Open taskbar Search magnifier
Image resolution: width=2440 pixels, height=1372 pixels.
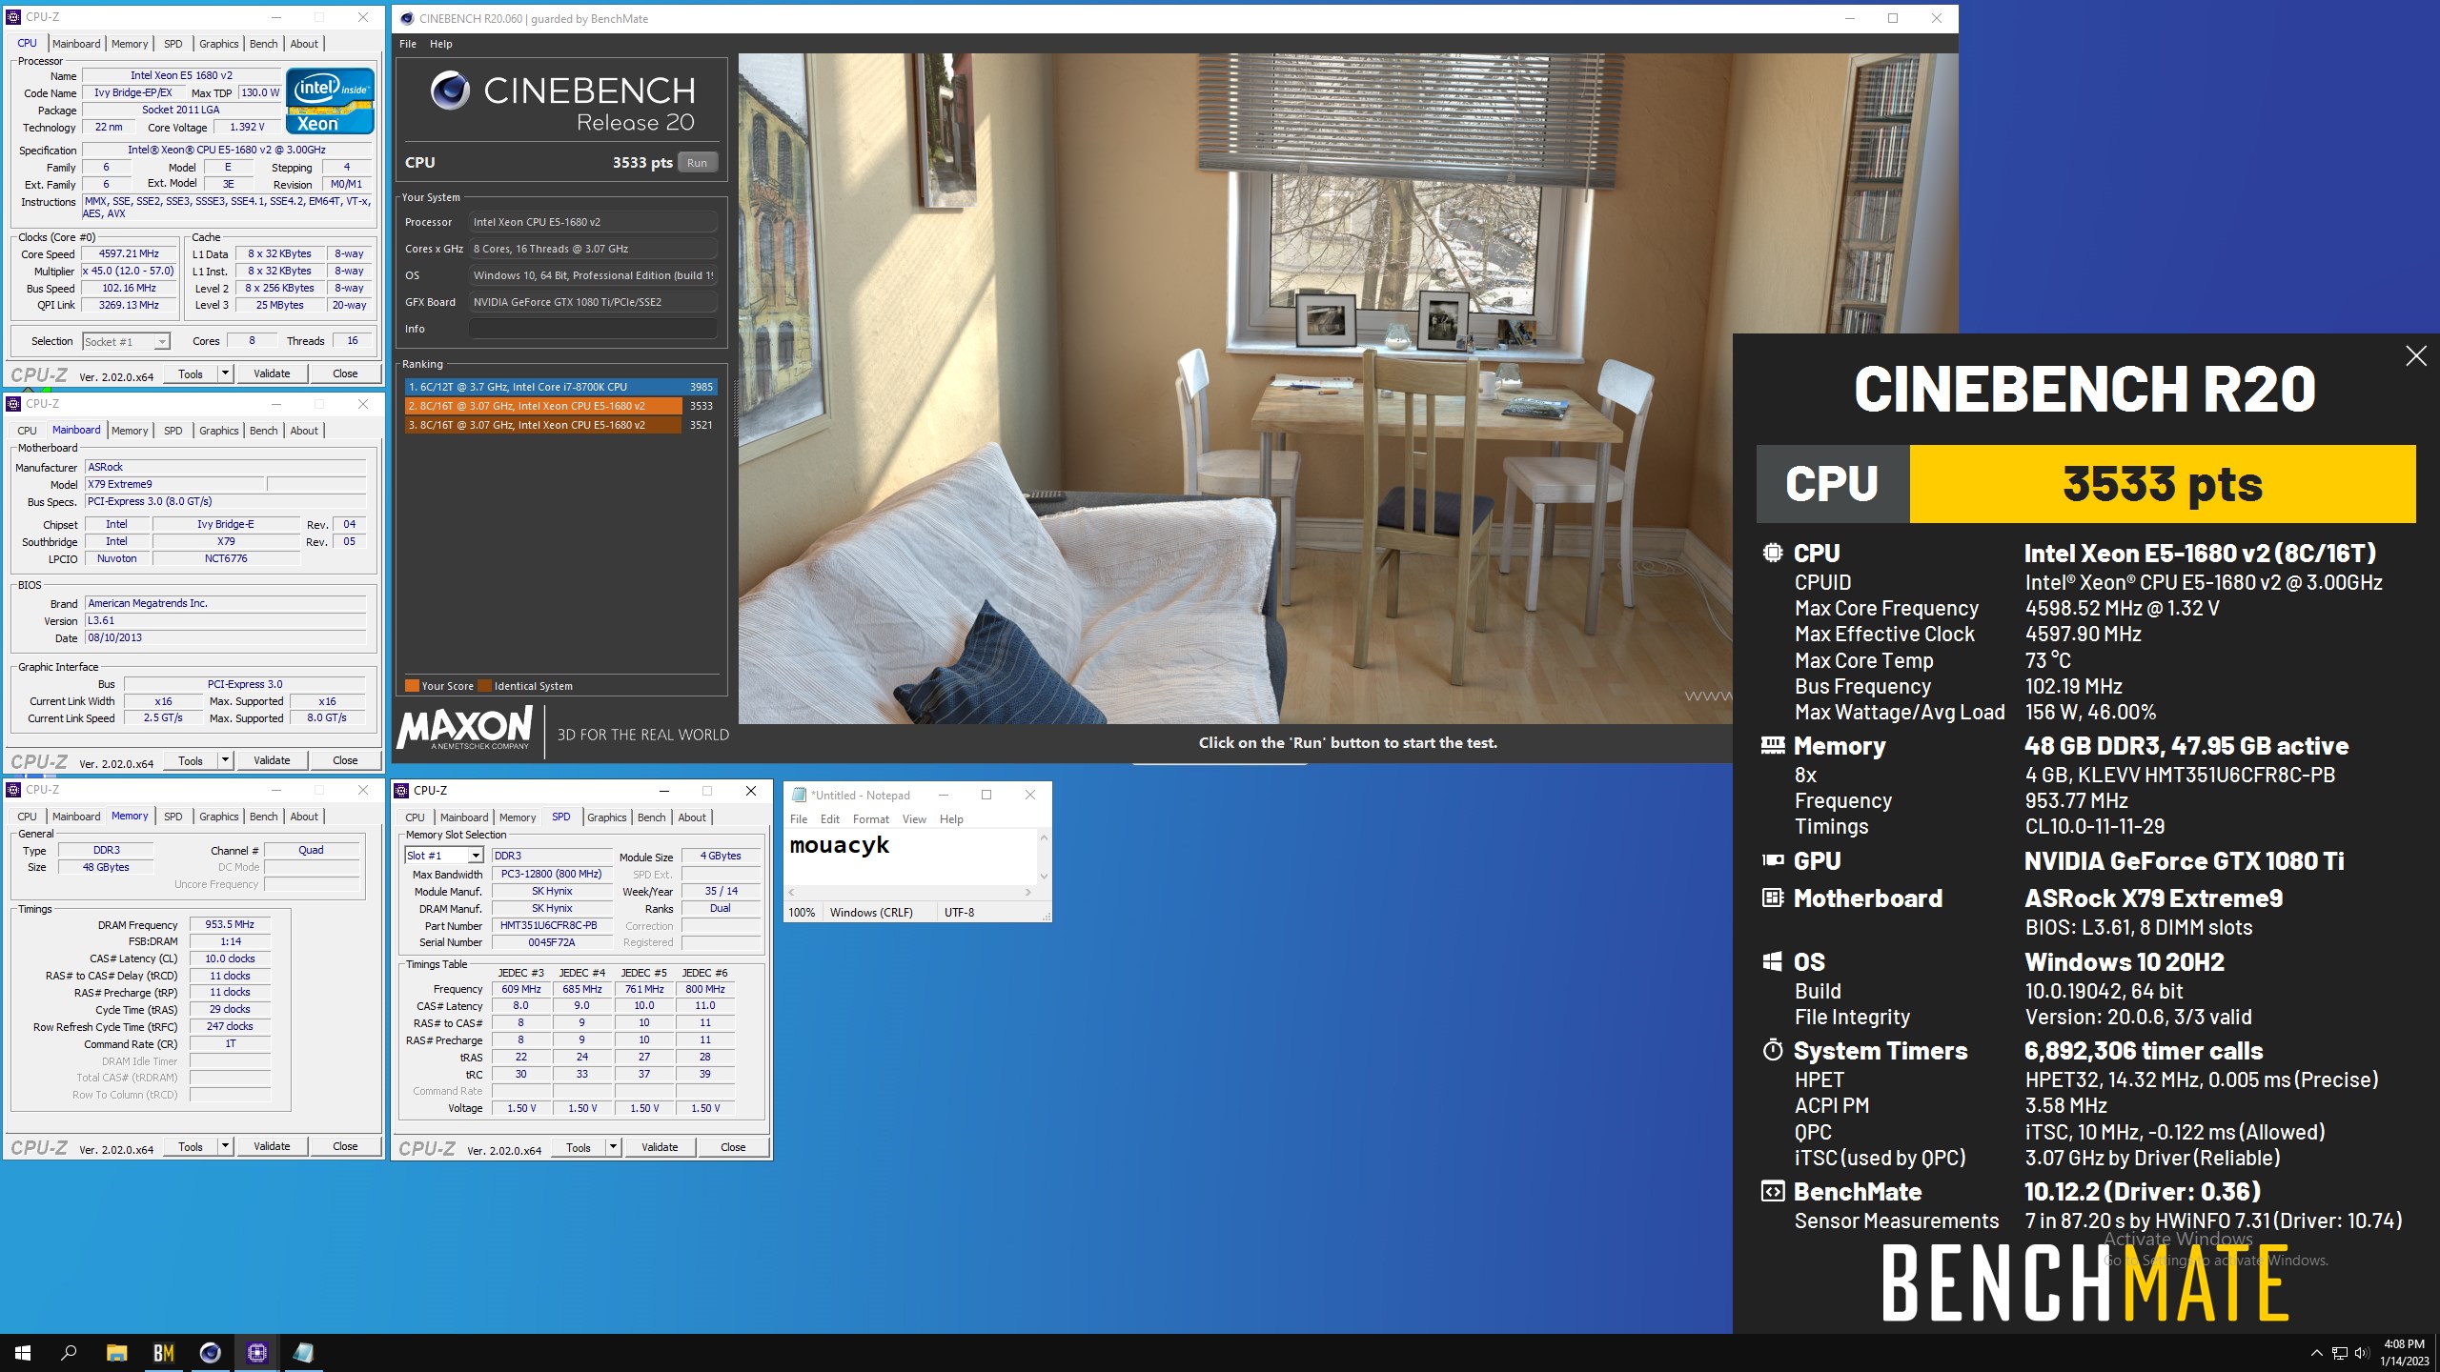pyautogui.click(x=69, y=1352)
